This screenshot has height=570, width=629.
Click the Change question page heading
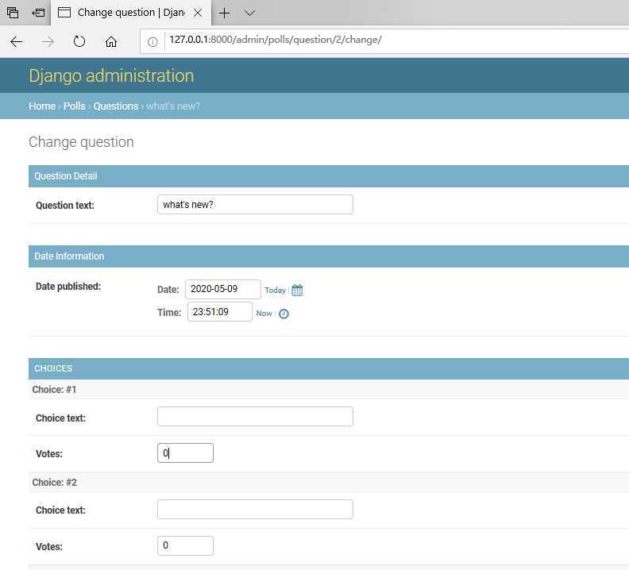click(x=82, y=142)
